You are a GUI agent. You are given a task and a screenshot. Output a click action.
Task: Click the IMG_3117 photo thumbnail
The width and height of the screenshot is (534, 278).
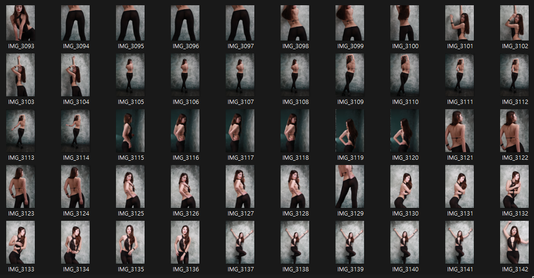(x=240, y=131)
